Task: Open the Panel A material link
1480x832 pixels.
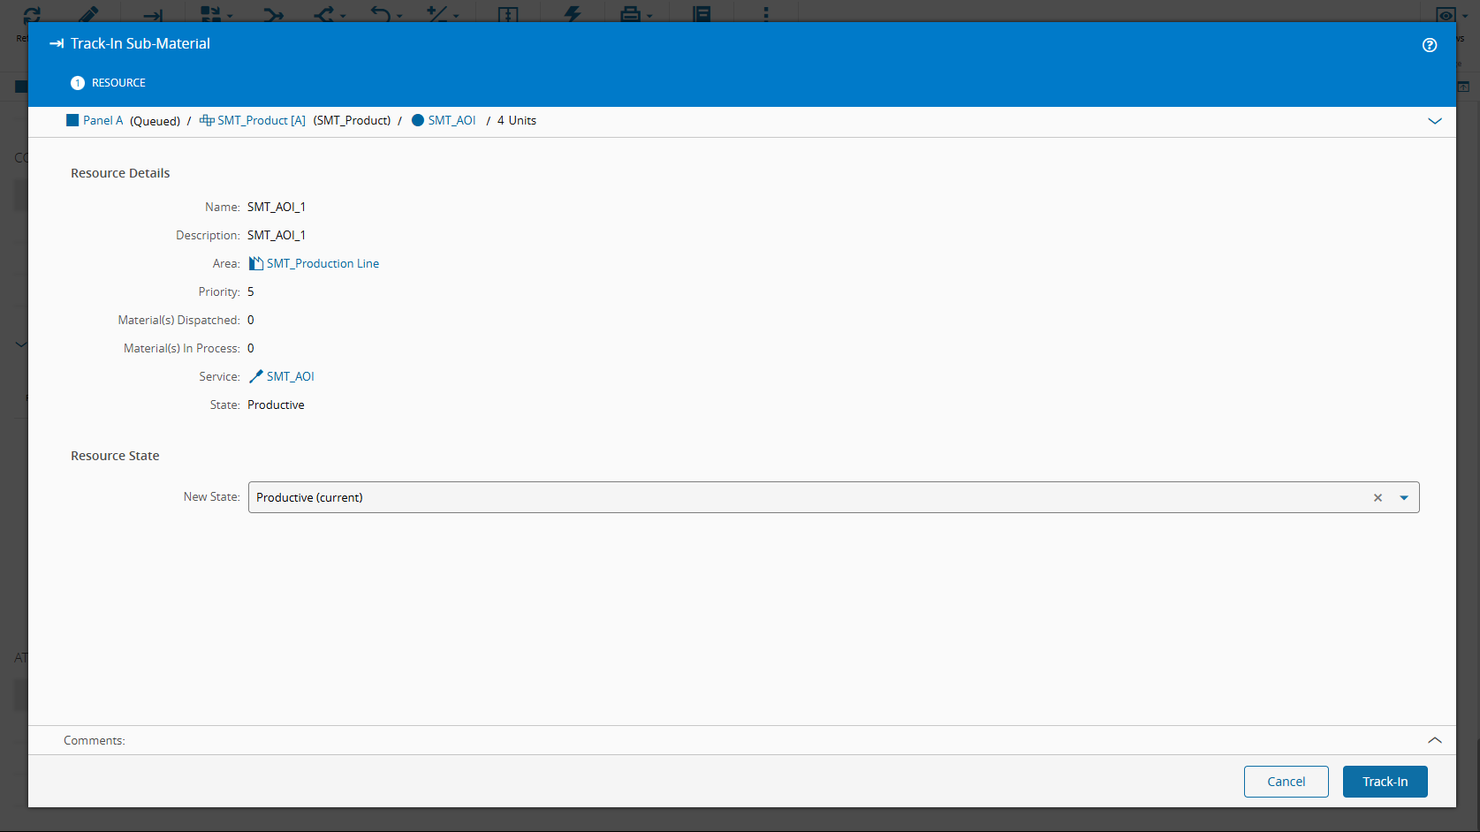Action: (x=102, y=120)
